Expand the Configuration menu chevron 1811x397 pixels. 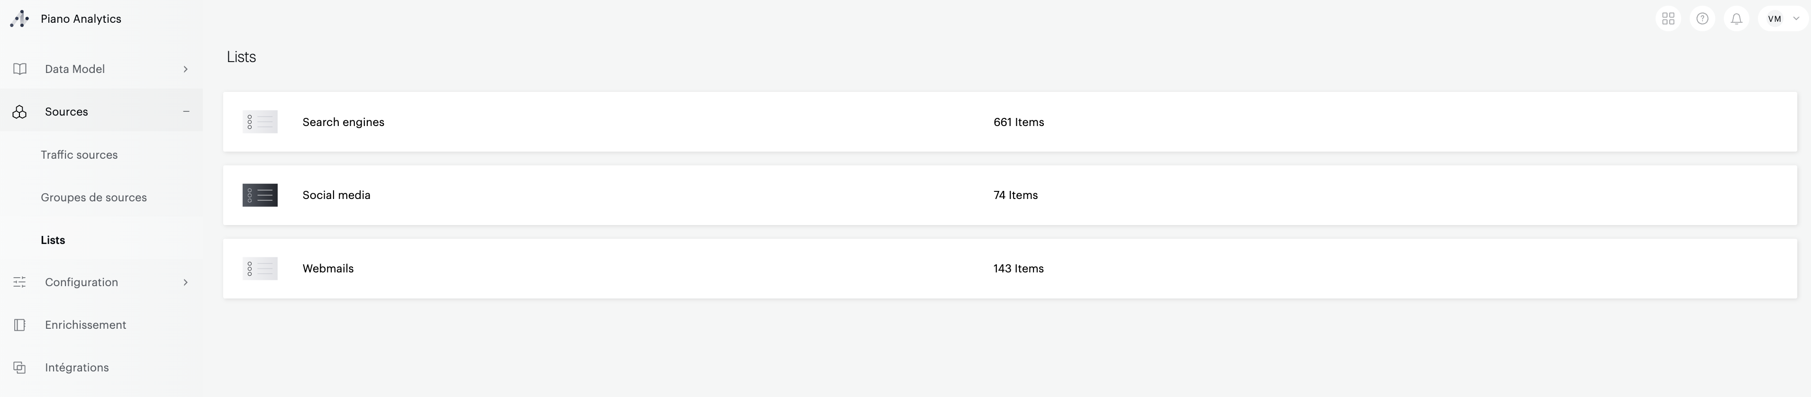[186, 282]
